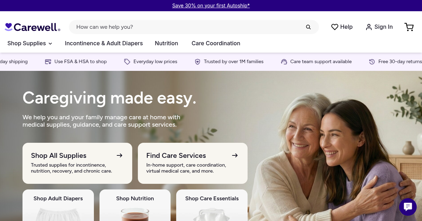
Task: Click the Carewell heart logo
Action: 8,27
